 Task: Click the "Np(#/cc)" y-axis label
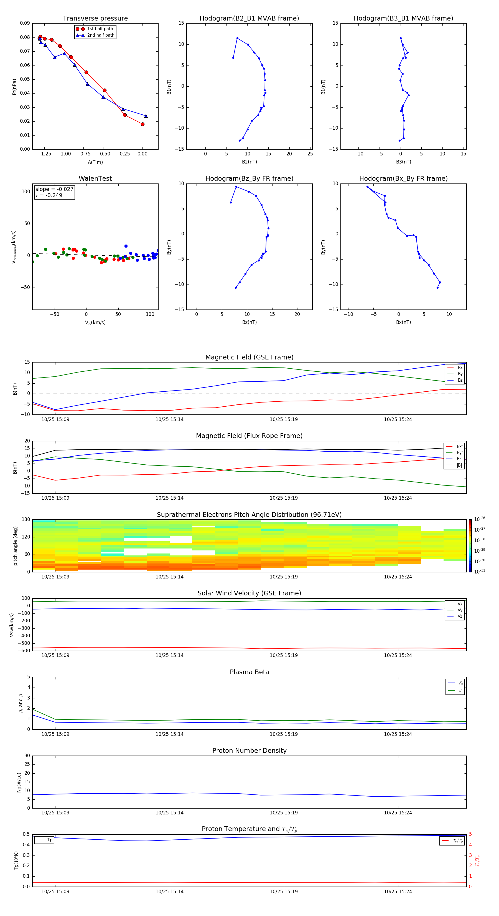coord(19,782)
